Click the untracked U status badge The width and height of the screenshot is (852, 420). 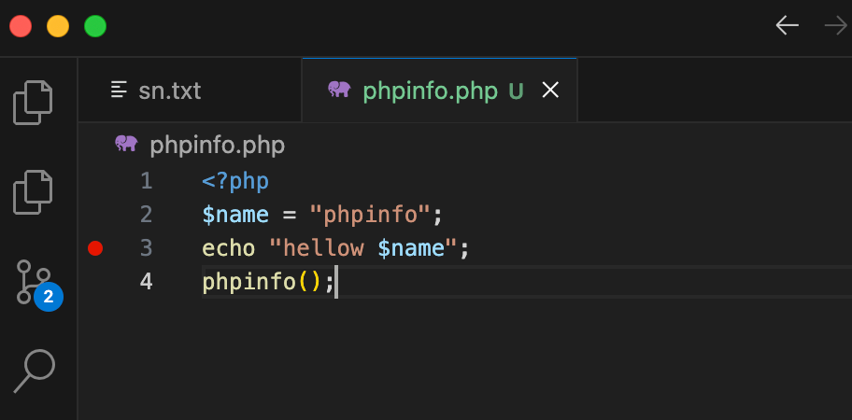(x=517, y=91)
